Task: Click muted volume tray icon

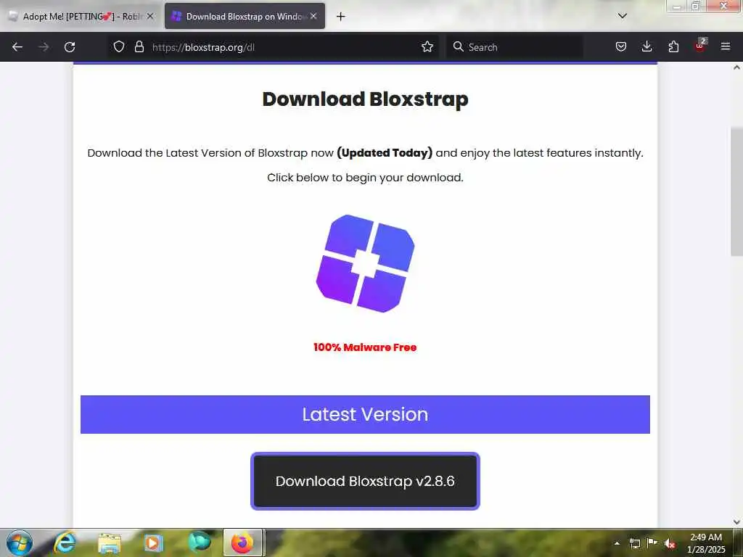Action: click(670, 543)
